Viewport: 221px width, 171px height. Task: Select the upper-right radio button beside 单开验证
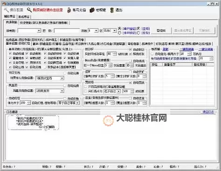pyautogui.click(x=138, y=28)
